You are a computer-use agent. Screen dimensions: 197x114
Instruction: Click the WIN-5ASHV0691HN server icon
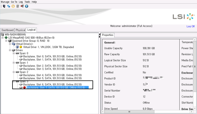[2, 34]
